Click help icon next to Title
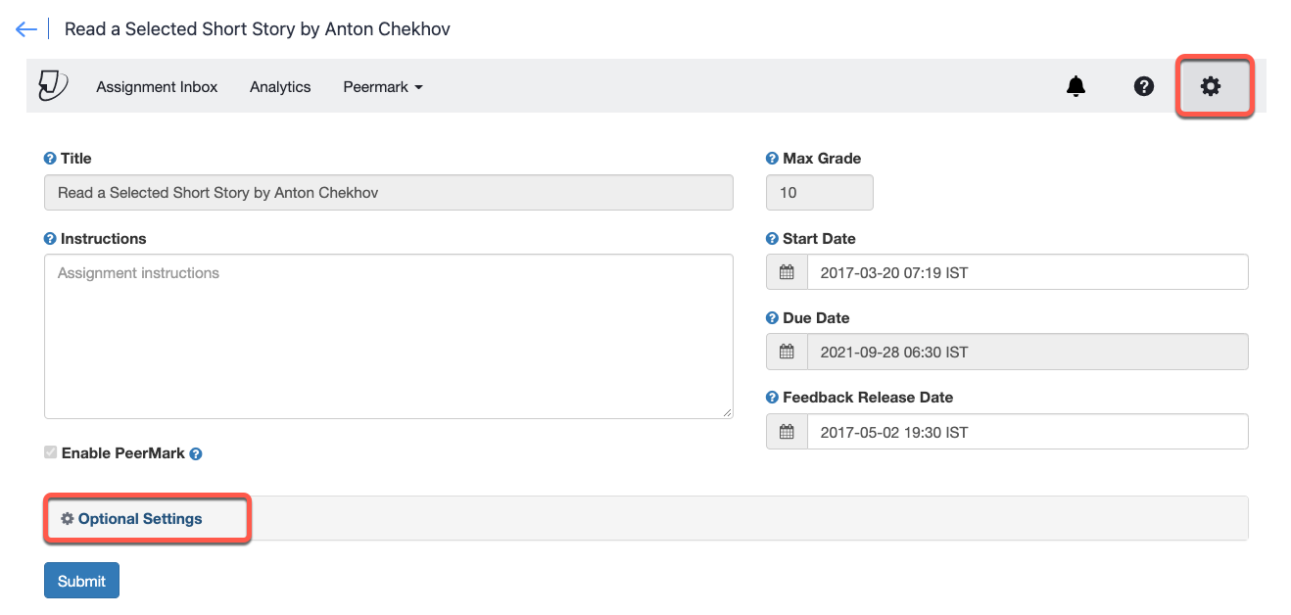Screen dimensions: 1291x615 [50, 159]
